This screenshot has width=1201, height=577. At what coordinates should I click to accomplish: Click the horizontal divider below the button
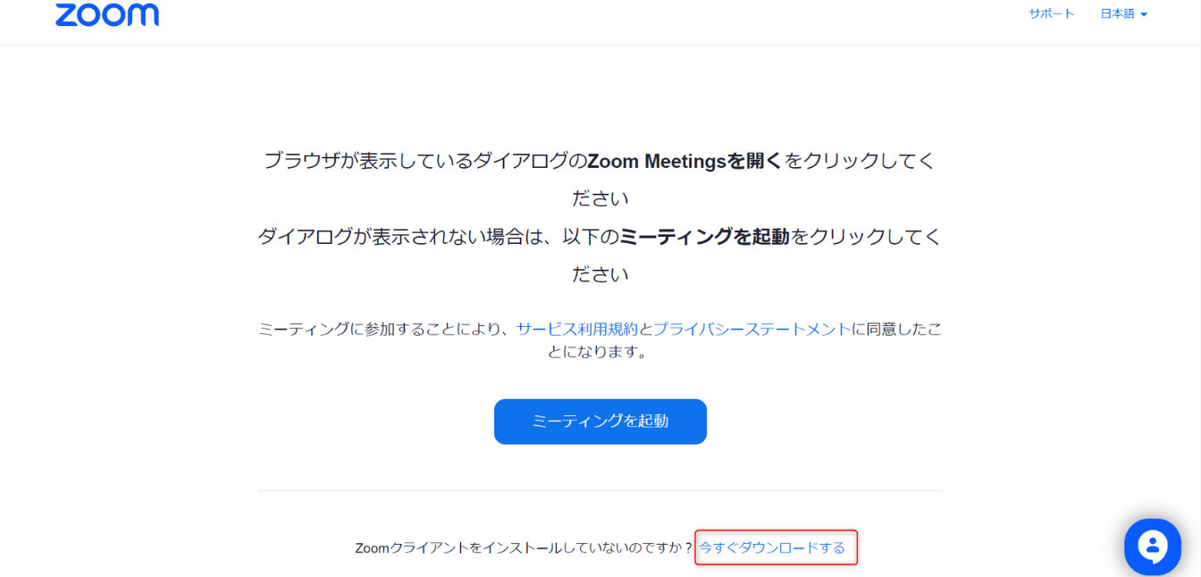(x=600, y=490)
